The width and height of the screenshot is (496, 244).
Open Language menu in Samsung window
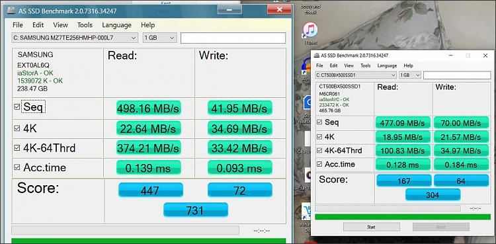tap(116, 25)
